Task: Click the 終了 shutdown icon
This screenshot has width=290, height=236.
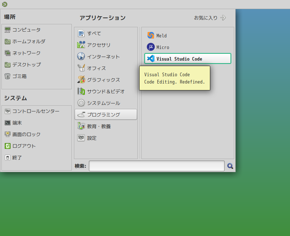Action: 7,158
